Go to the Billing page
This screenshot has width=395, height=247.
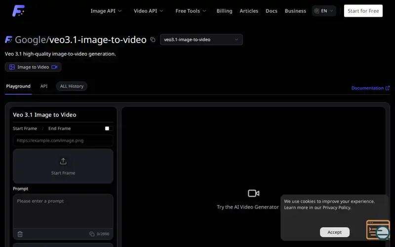224,11
